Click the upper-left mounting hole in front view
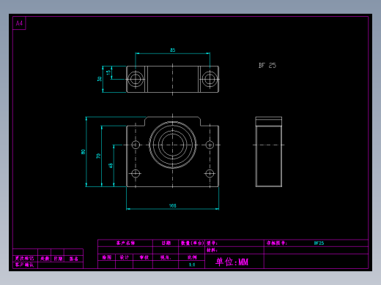 tap(136, 145)
